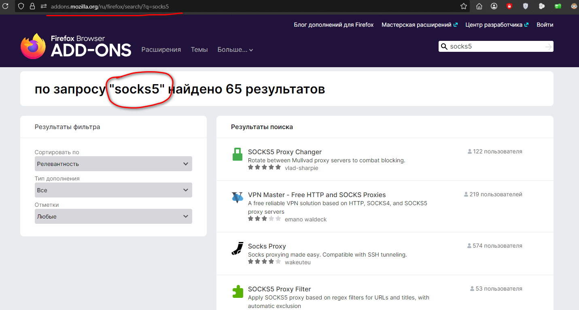This screenshot has width=579, height=310.
Task: Open SOCKS5 Proxy Changer title link
Action: click(x=285, y=152)
